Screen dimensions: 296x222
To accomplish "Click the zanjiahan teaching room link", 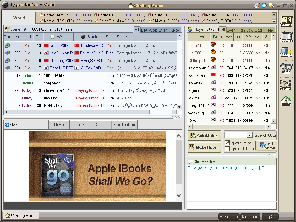I will coord(226,168).
